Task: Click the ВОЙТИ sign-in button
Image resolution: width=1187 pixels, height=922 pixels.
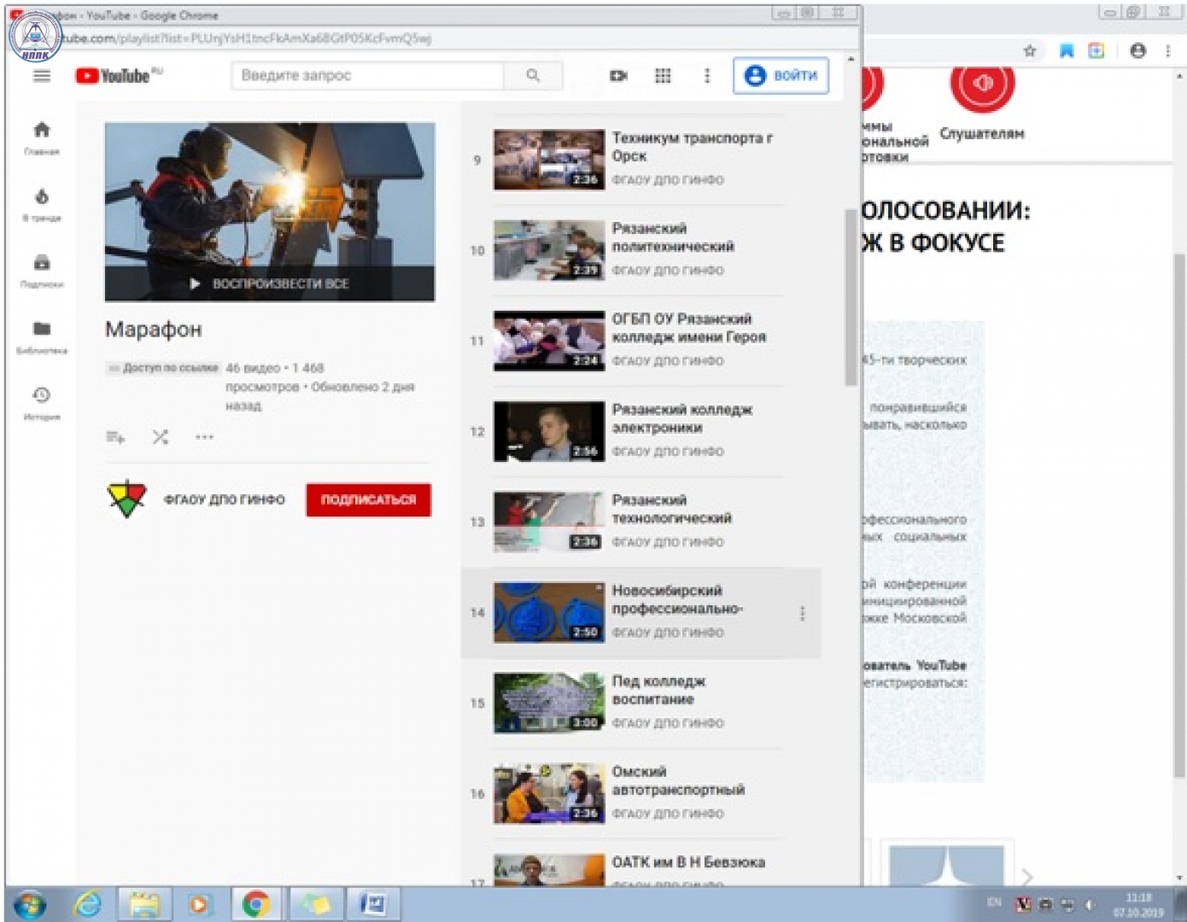Action: 781,76
